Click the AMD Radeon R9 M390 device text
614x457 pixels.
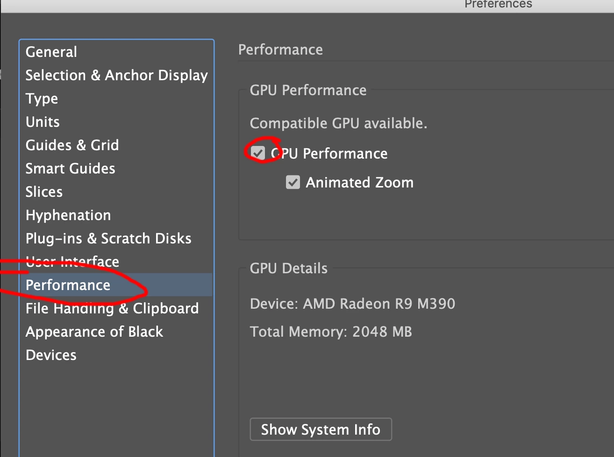[379, 304]
